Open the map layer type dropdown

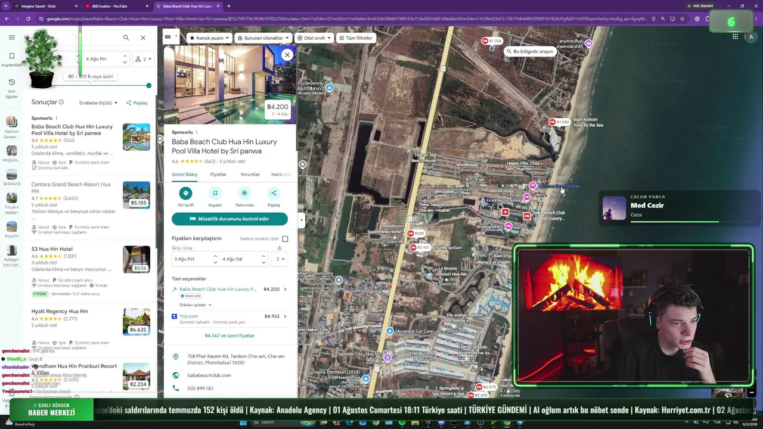point(170,37)
